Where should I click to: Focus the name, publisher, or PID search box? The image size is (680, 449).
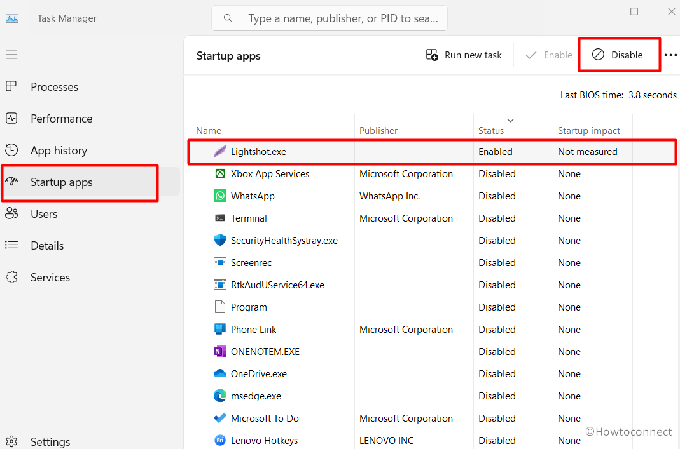coord(329,18)
